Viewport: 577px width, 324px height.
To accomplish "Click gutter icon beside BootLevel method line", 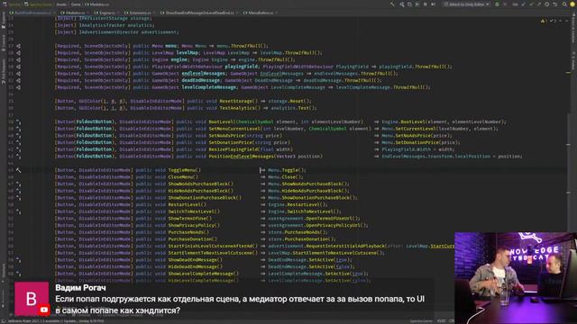I will coord(18,122).
